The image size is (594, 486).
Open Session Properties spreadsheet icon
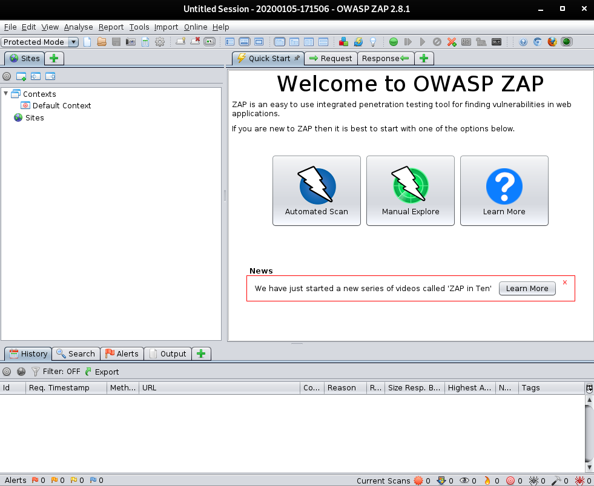point(145,42)
